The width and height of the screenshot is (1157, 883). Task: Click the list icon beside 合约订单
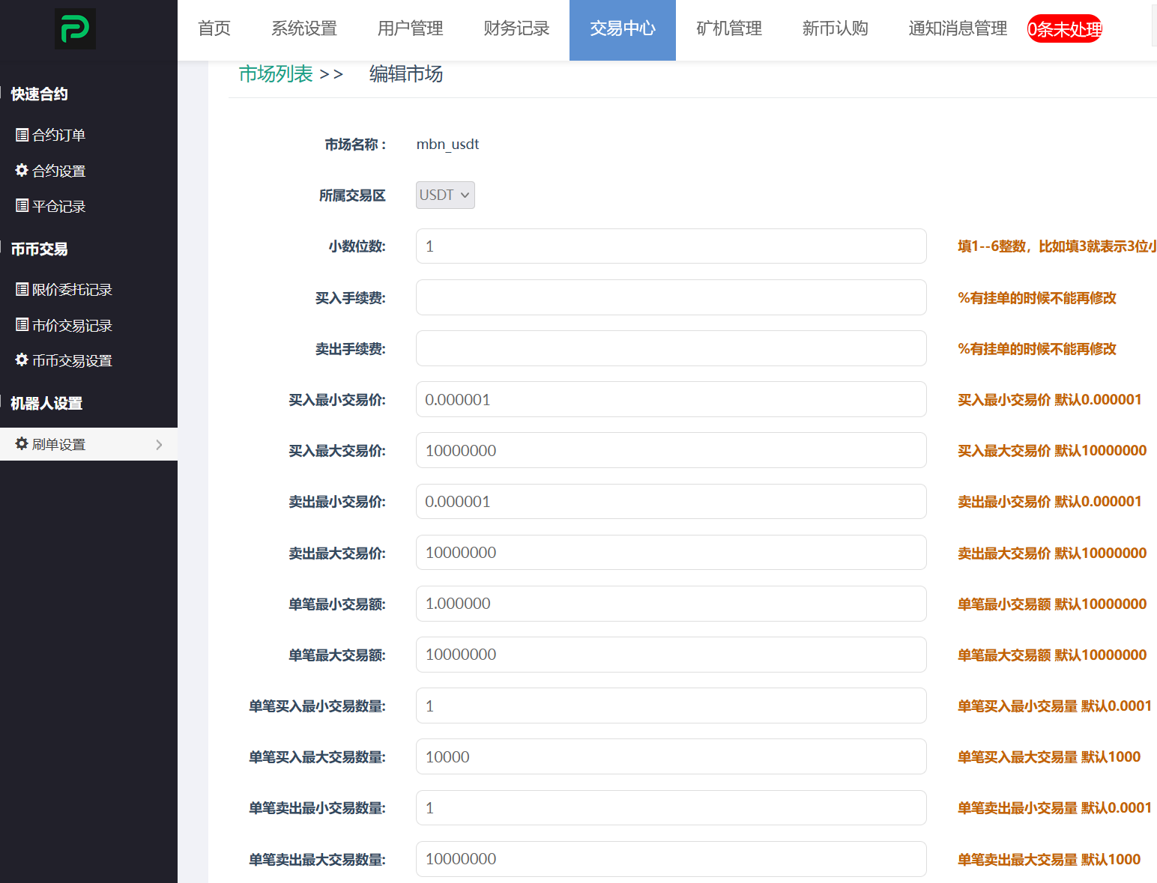(x=22, y=135)
